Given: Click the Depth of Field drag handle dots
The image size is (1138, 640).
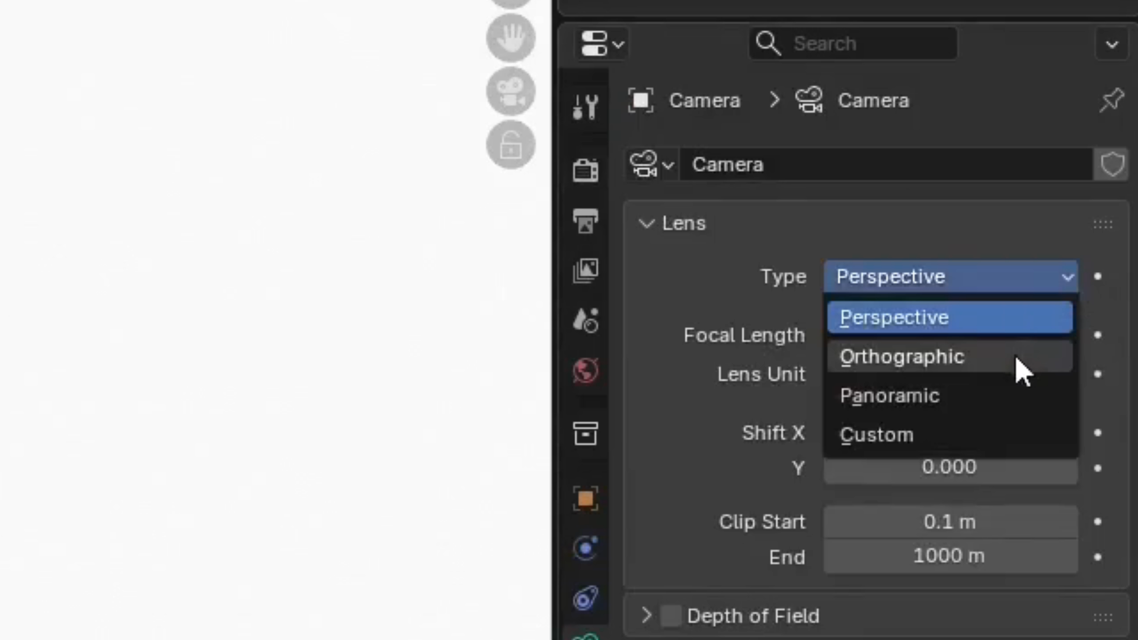Looking at the screenshot, I should (x=1103, y=617).
